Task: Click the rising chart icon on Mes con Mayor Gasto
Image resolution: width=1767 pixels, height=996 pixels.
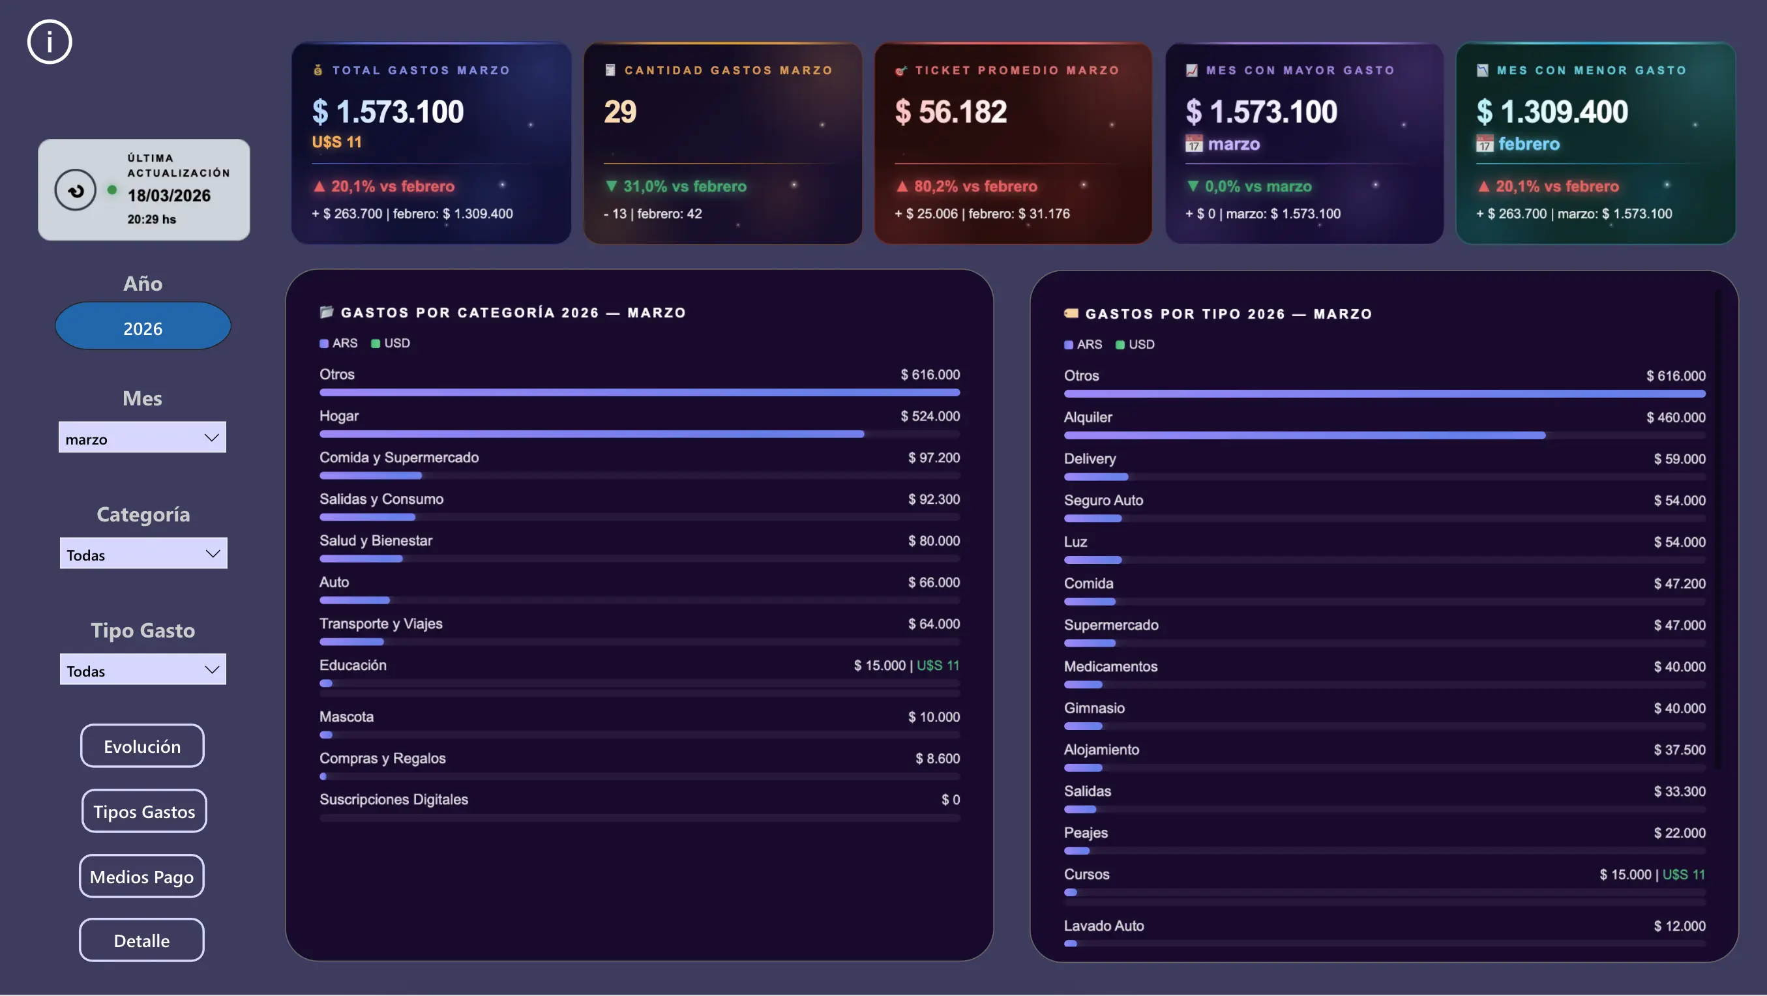Action: click(x=1191, y=70)
